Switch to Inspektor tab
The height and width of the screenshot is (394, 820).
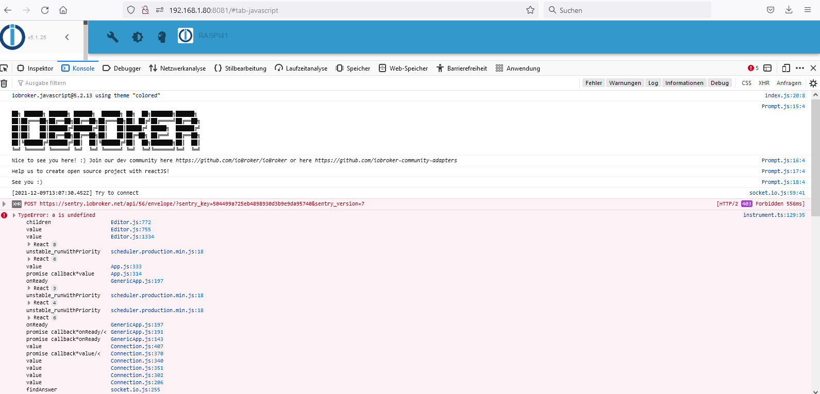click(x=36, y=68)
